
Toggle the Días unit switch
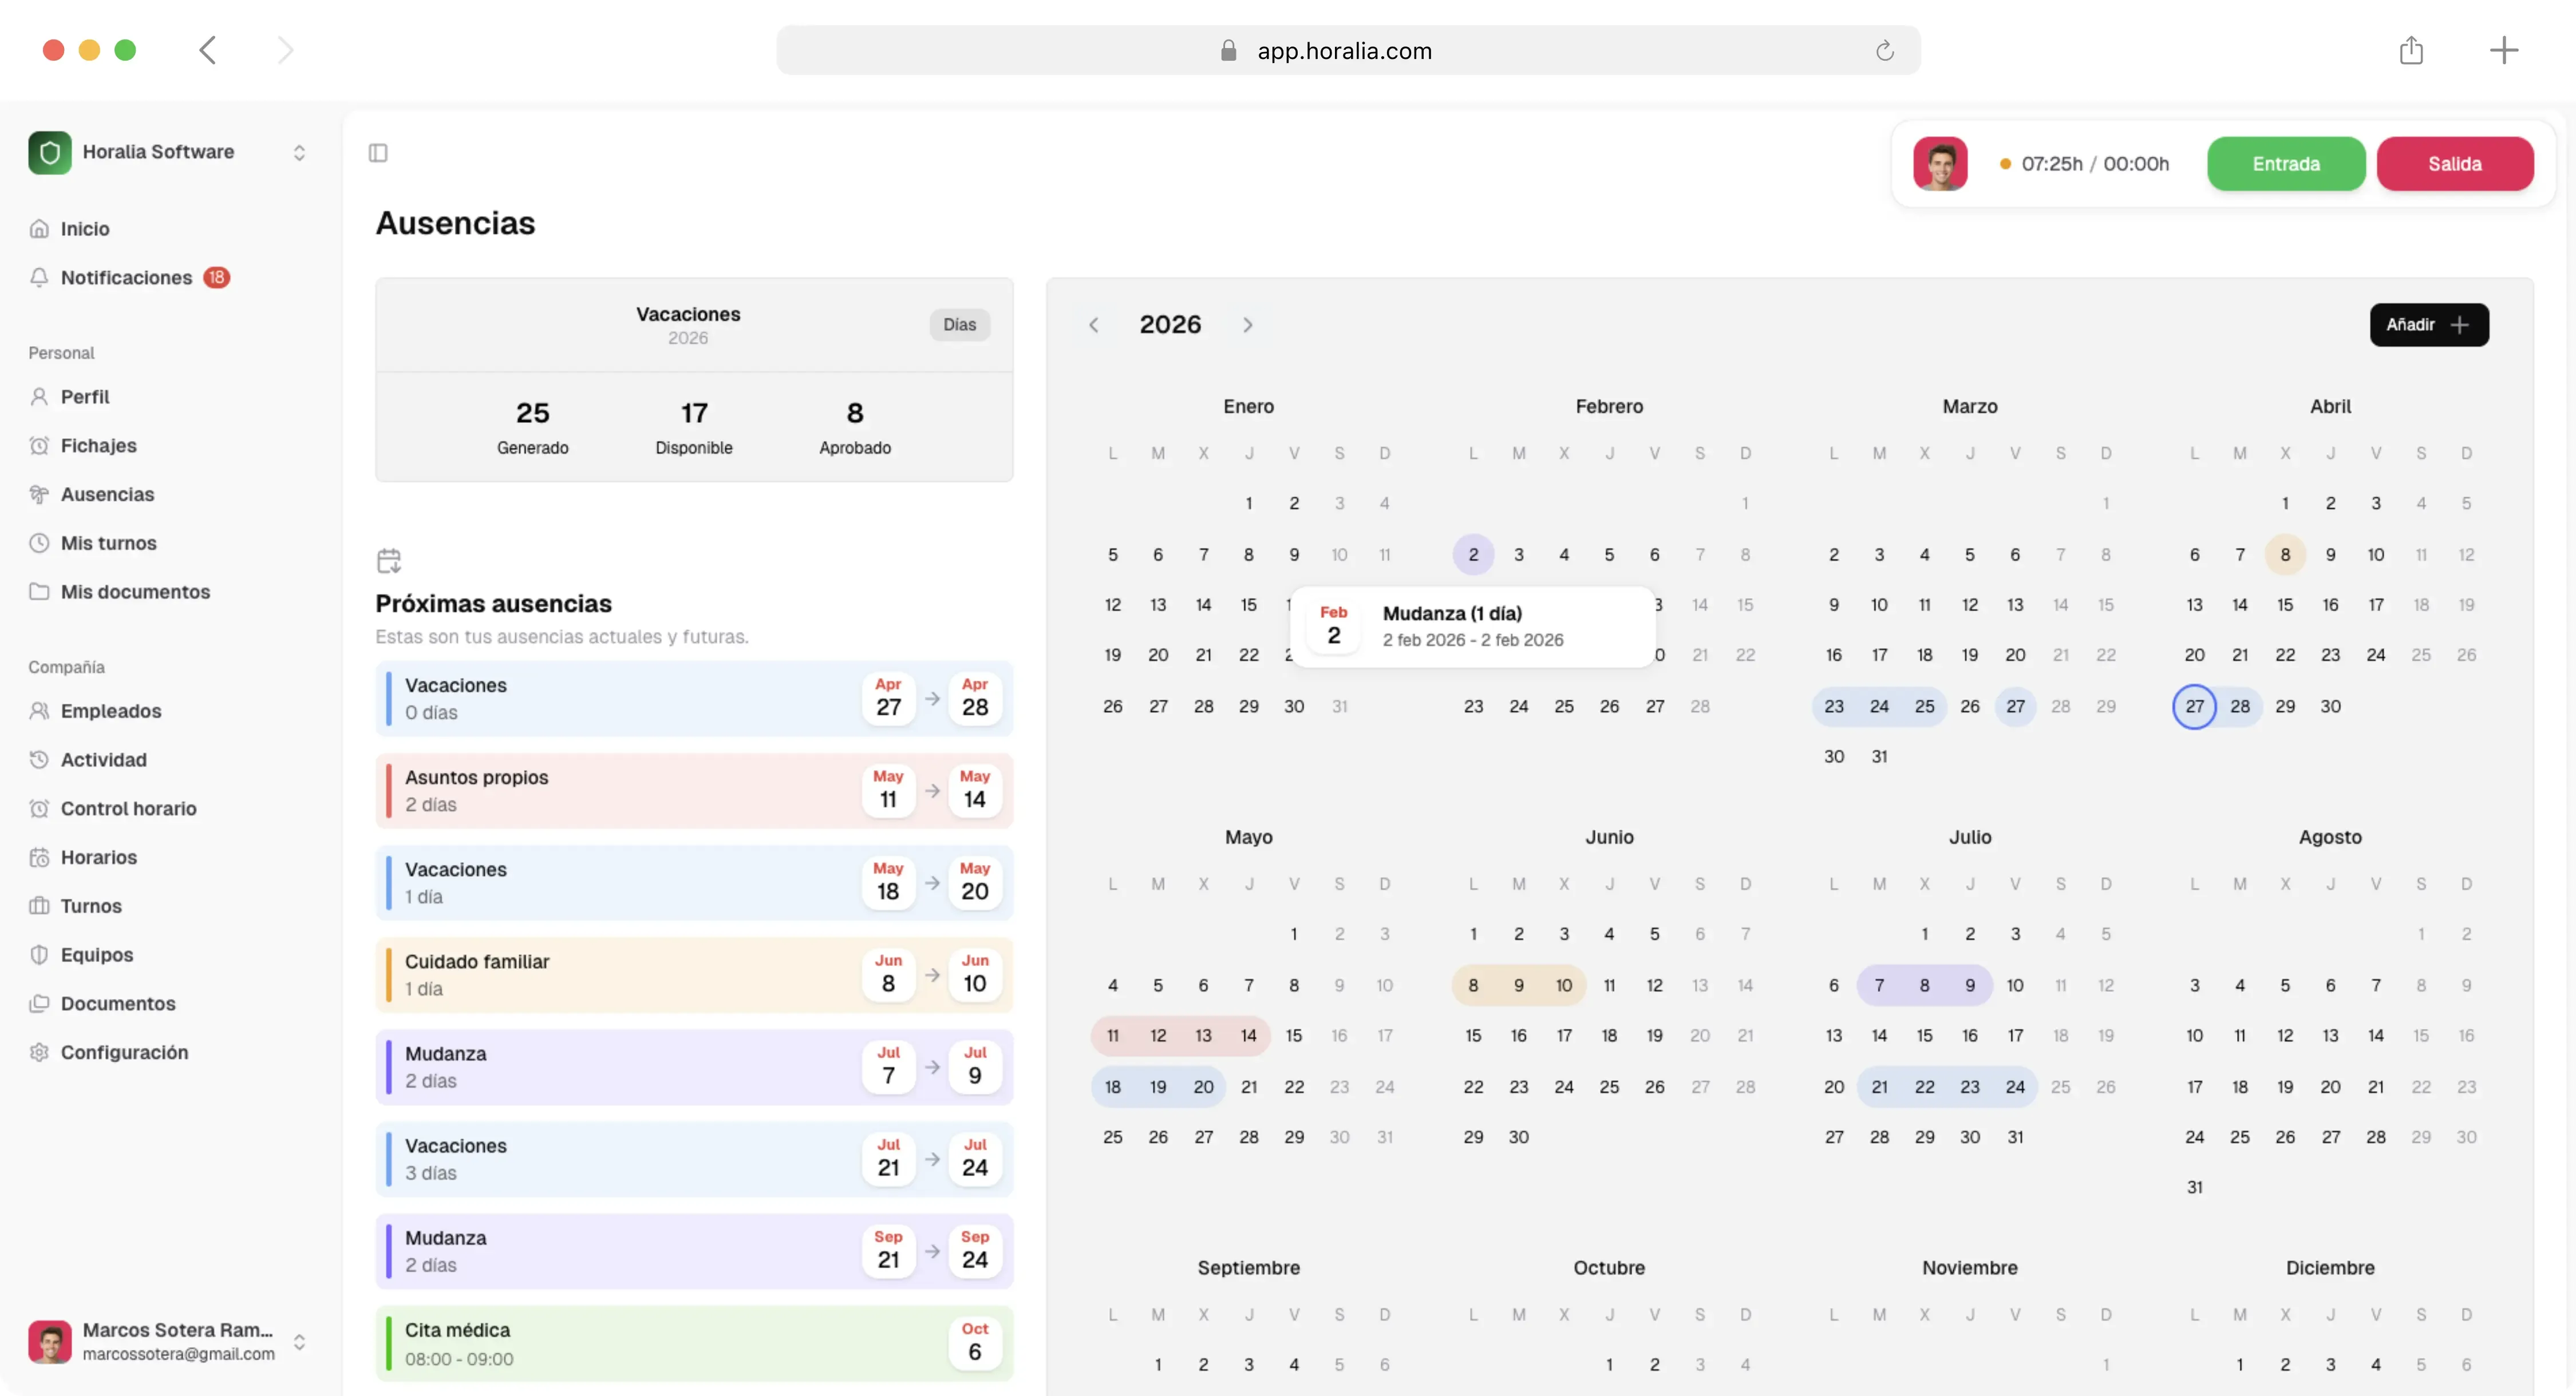(959, 325)
